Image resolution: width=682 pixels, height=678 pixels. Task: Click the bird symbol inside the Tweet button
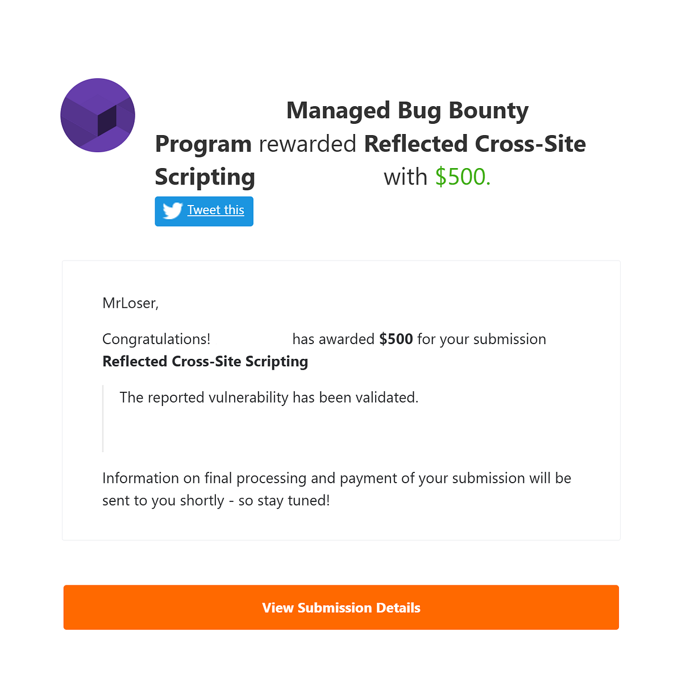click(172, 211)
